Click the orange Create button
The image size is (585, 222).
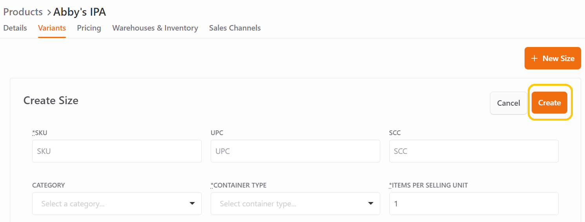coord(549,103)
